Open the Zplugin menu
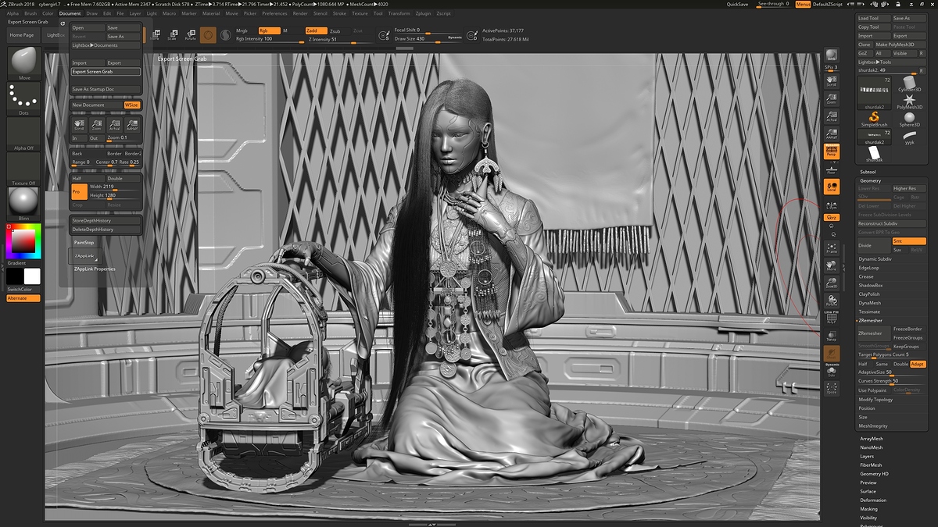This screenshot has height=527, width=938. [x=423, y=13]
